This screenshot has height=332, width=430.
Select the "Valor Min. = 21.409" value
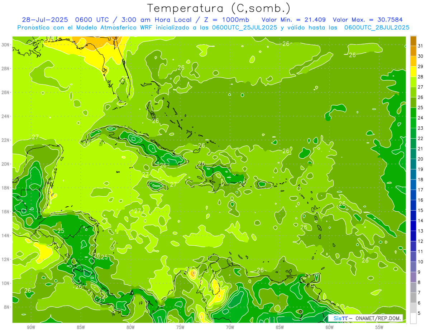coord(293,20)
